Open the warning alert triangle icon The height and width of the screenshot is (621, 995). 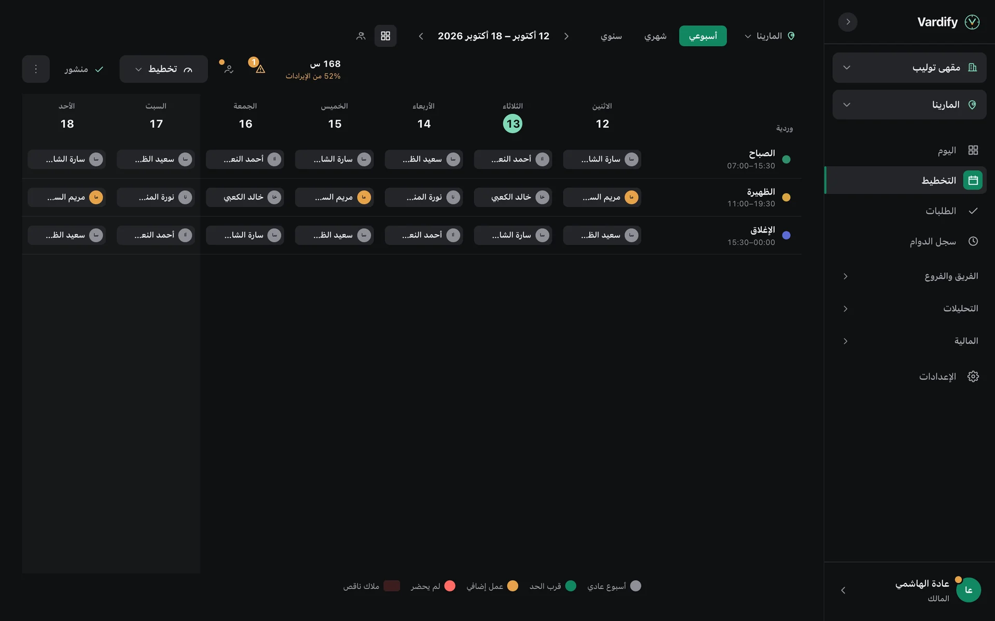[260, 69]
